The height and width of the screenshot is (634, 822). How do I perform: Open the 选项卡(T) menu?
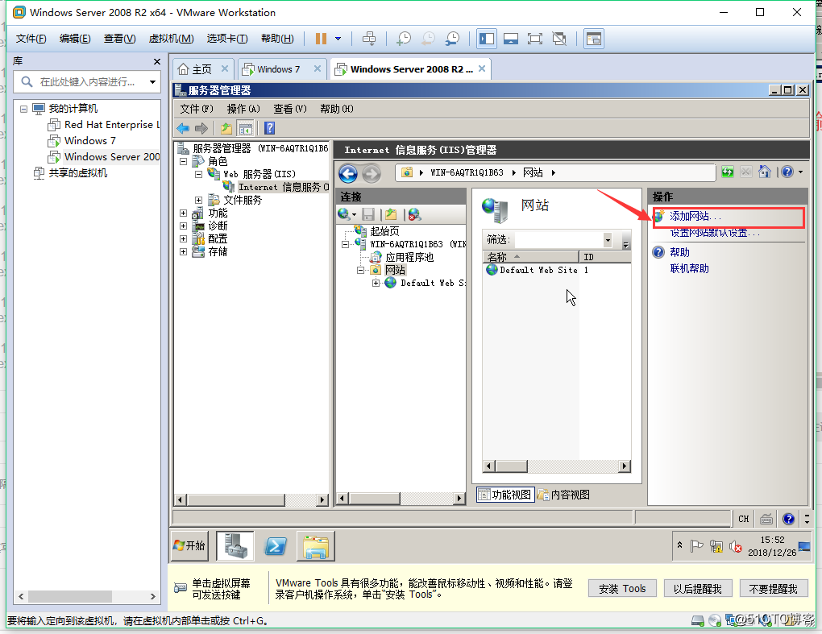(227, 39)
